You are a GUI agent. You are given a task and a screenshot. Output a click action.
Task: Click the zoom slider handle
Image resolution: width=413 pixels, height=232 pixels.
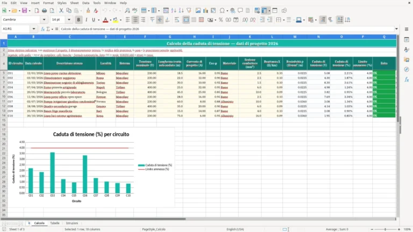[385, 229]
